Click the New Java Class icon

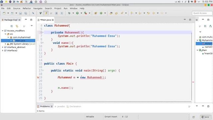click(x=101, y=13)
